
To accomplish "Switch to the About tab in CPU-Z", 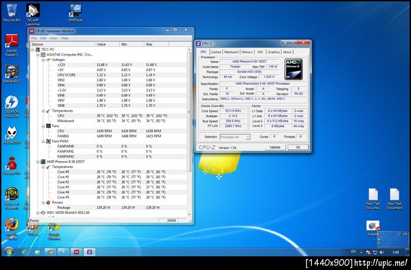I will point(287,52).
